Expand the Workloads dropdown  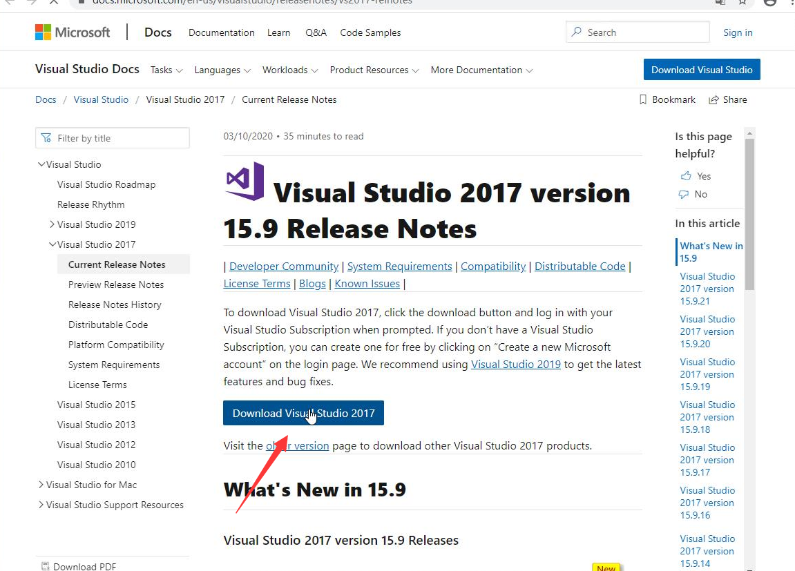[290, 70]
